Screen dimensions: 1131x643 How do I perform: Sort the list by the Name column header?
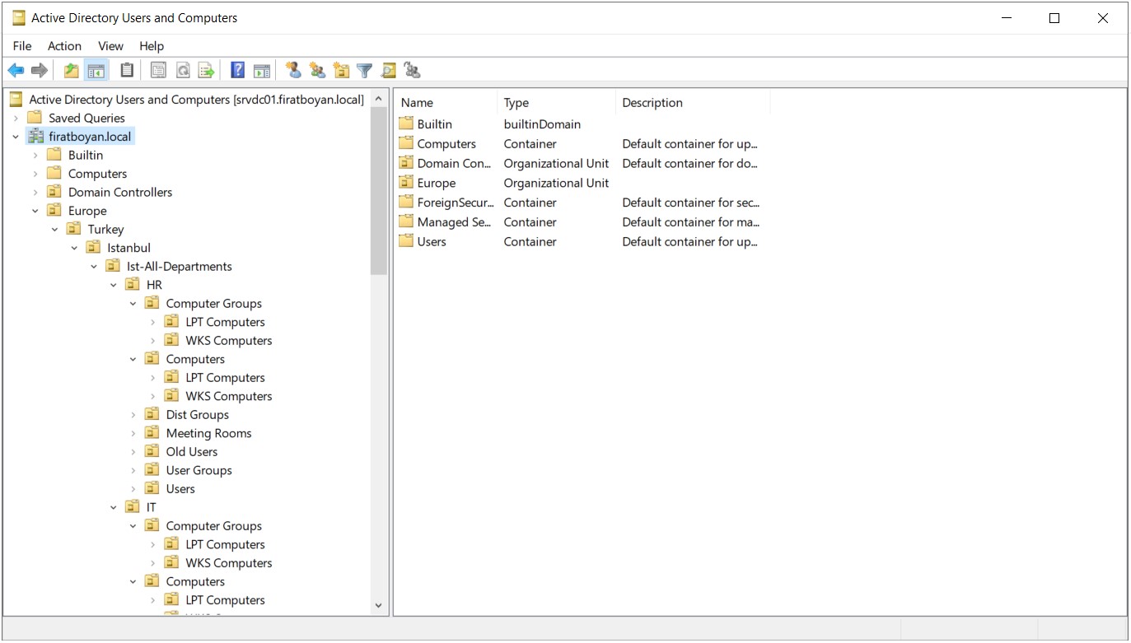(446, 103)
